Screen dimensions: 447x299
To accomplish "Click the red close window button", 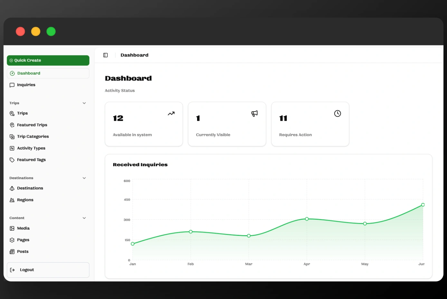I will 20,31.
